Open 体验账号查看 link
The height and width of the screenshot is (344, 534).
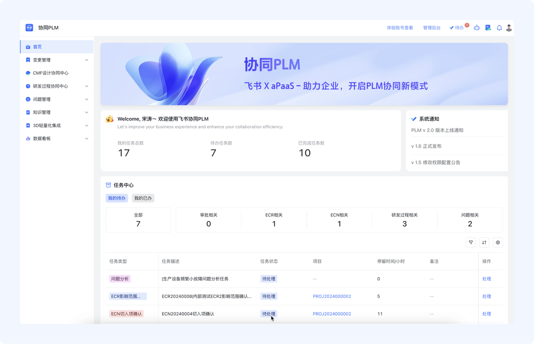[x=400, y=28]
